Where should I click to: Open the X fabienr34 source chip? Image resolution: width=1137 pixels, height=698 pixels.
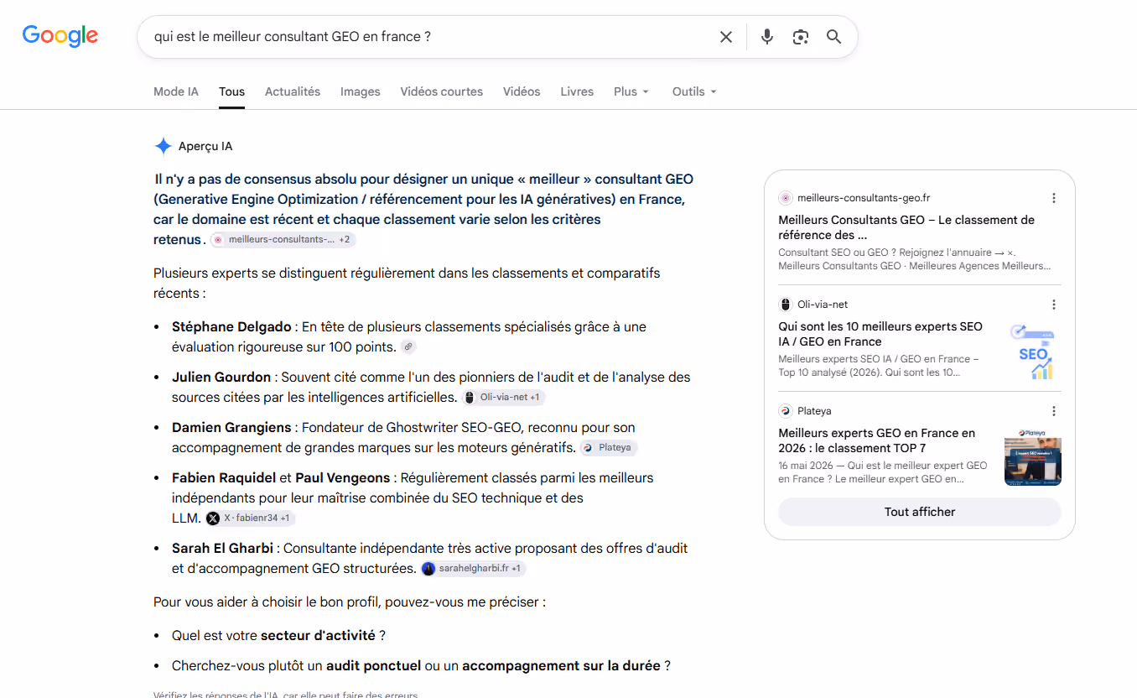[x=250, y=518]
